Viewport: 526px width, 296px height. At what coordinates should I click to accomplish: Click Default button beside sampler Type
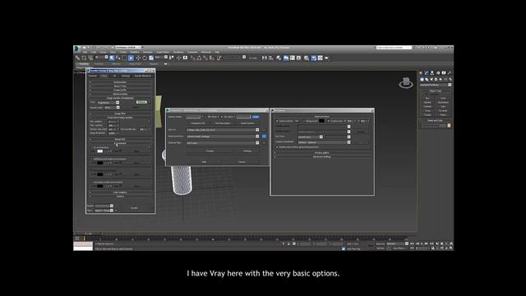click(x=141, y=102)
